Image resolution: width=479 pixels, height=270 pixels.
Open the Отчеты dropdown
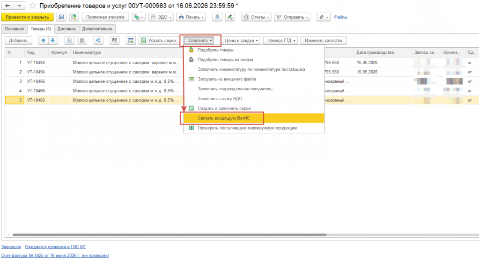click(x=256, y=17)
